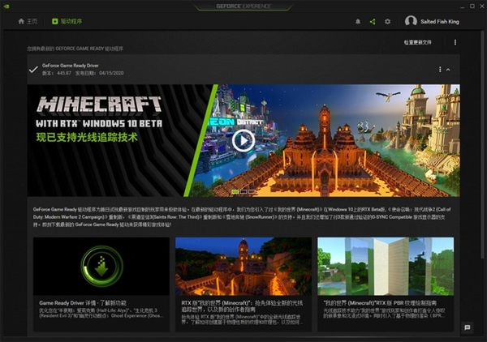
Task: Open the three-dot menu beside Check for Updates
Action: pyautogui.click(x=455, y=42)
